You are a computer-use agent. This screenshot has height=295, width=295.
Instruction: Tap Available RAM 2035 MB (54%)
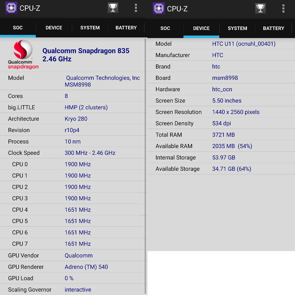click(232, 146)
